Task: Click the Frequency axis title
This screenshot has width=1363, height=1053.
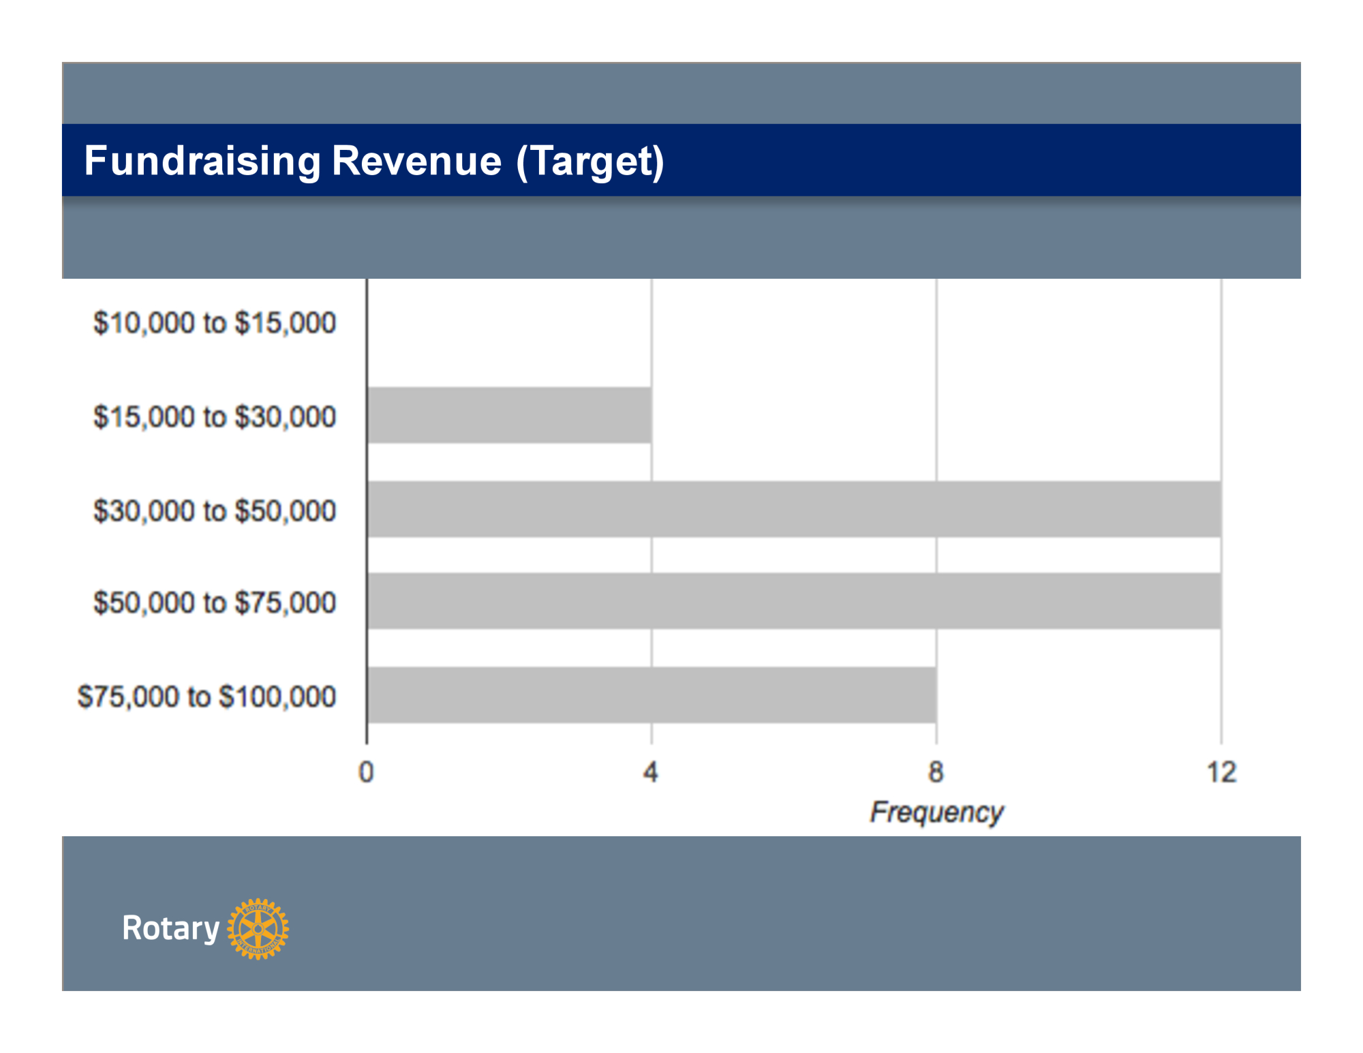Action: 936,812
